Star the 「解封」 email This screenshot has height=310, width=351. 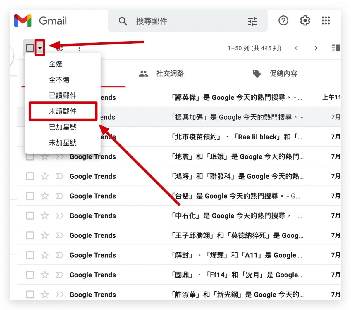click(45, 255)
